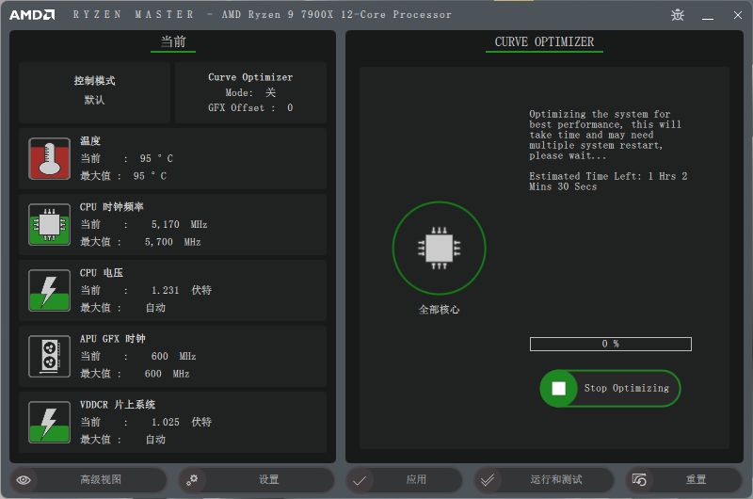The height and width of the screenshot is (499, 753).
Task: Click the 全部核心 label
Action: click(439, 310)
